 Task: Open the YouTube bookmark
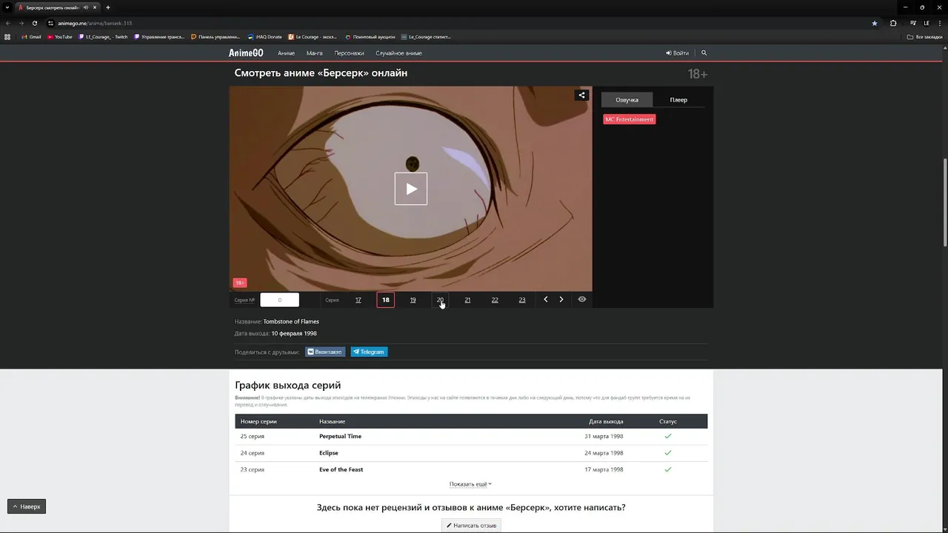point(60,36)
